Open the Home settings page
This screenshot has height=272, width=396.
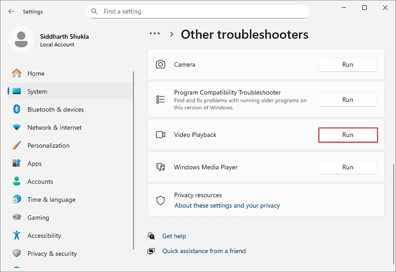click(70, 73)
